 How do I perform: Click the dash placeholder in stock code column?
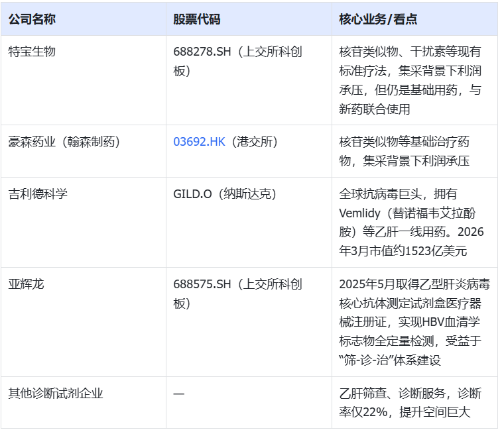[178, 394]
